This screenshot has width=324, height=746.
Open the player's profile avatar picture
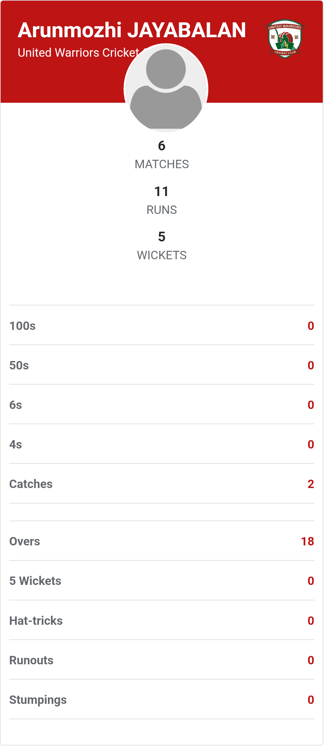[166, 88]
